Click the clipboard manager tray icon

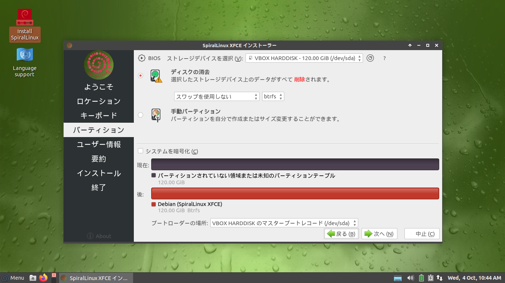pyautogui.click(x=431, y=278)
